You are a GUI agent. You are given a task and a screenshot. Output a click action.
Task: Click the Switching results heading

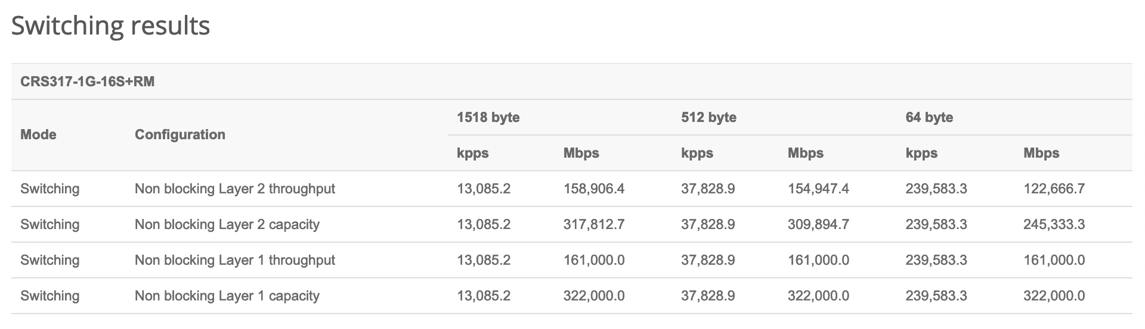click(x=111, y=26)
